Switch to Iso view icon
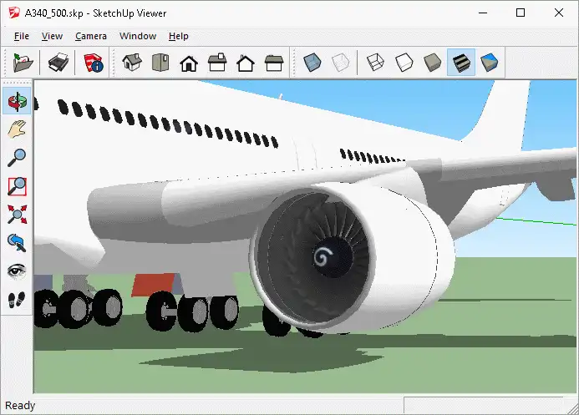This screenshot has width=579, height=415. tap(132, 63)
